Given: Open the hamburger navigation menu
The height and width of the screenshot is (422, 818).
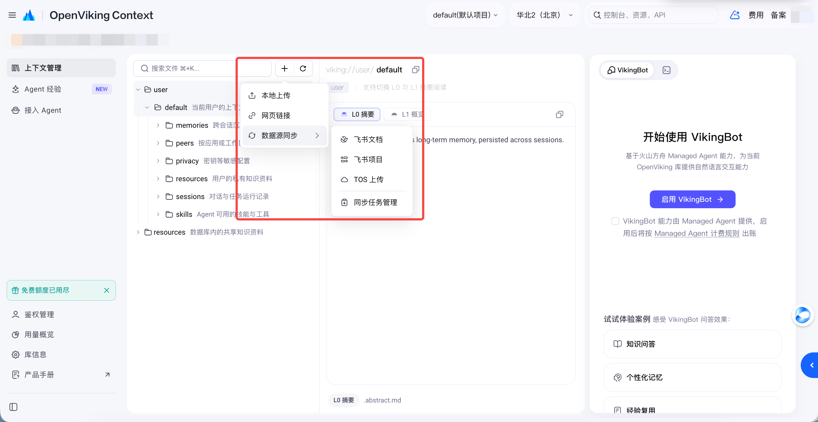Looking at the screenshot, I should pos(12,15).
